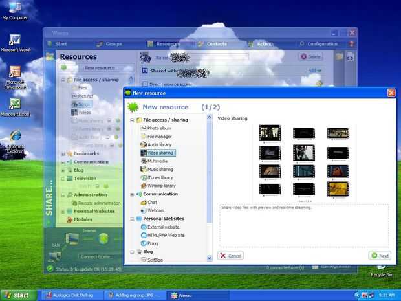The width and height of the screenshot is (401, 301).
Task: Collapse Blog node in New resource dialog
Action: click(x=132, y=252)
